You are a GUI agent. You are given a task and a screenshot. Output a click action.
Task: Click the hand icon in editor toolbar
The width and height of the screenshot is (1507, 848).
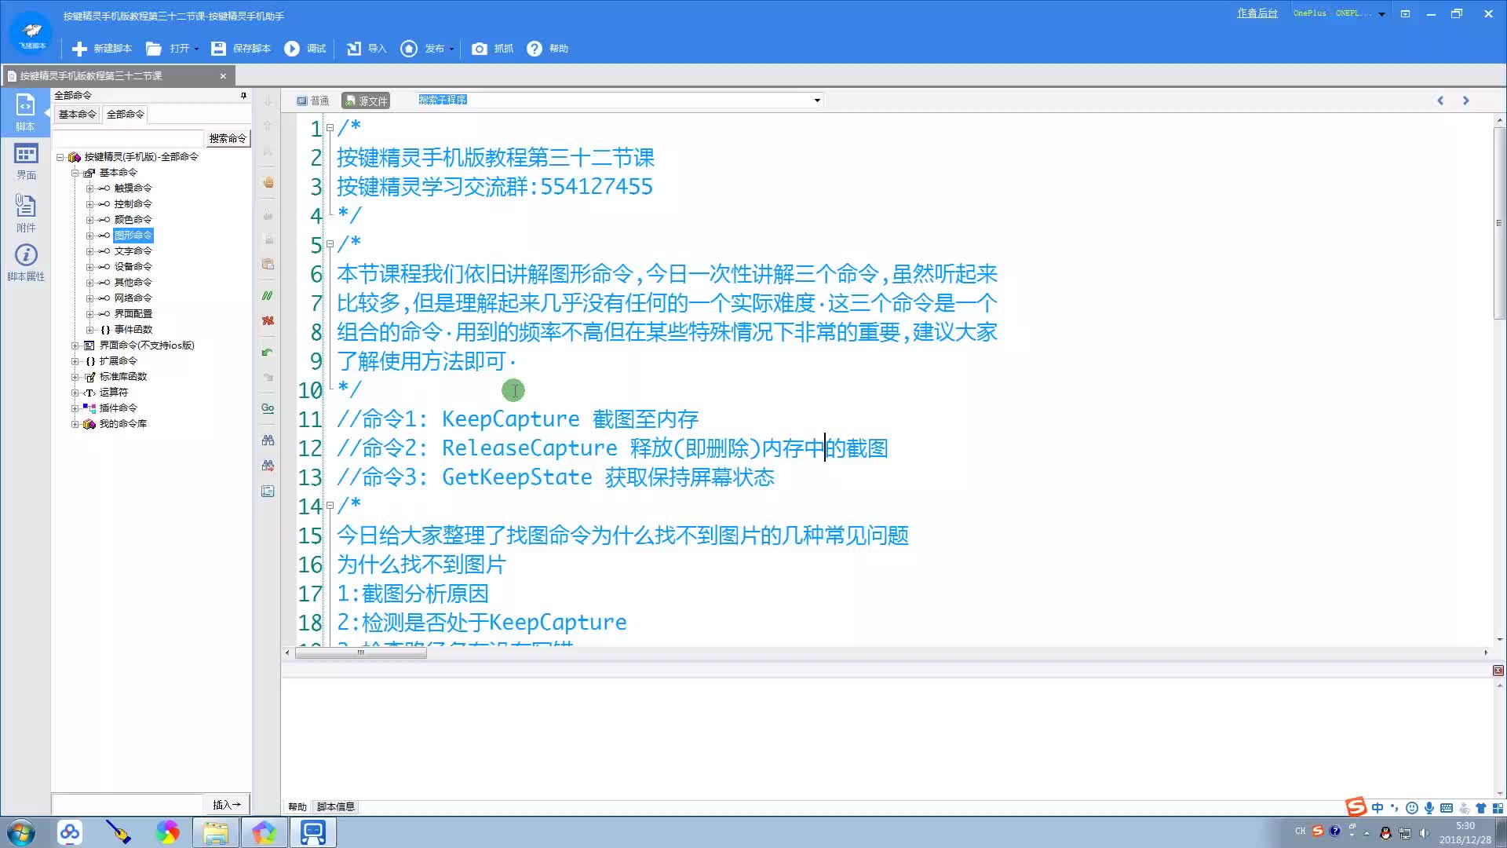[x=268, y=182]
